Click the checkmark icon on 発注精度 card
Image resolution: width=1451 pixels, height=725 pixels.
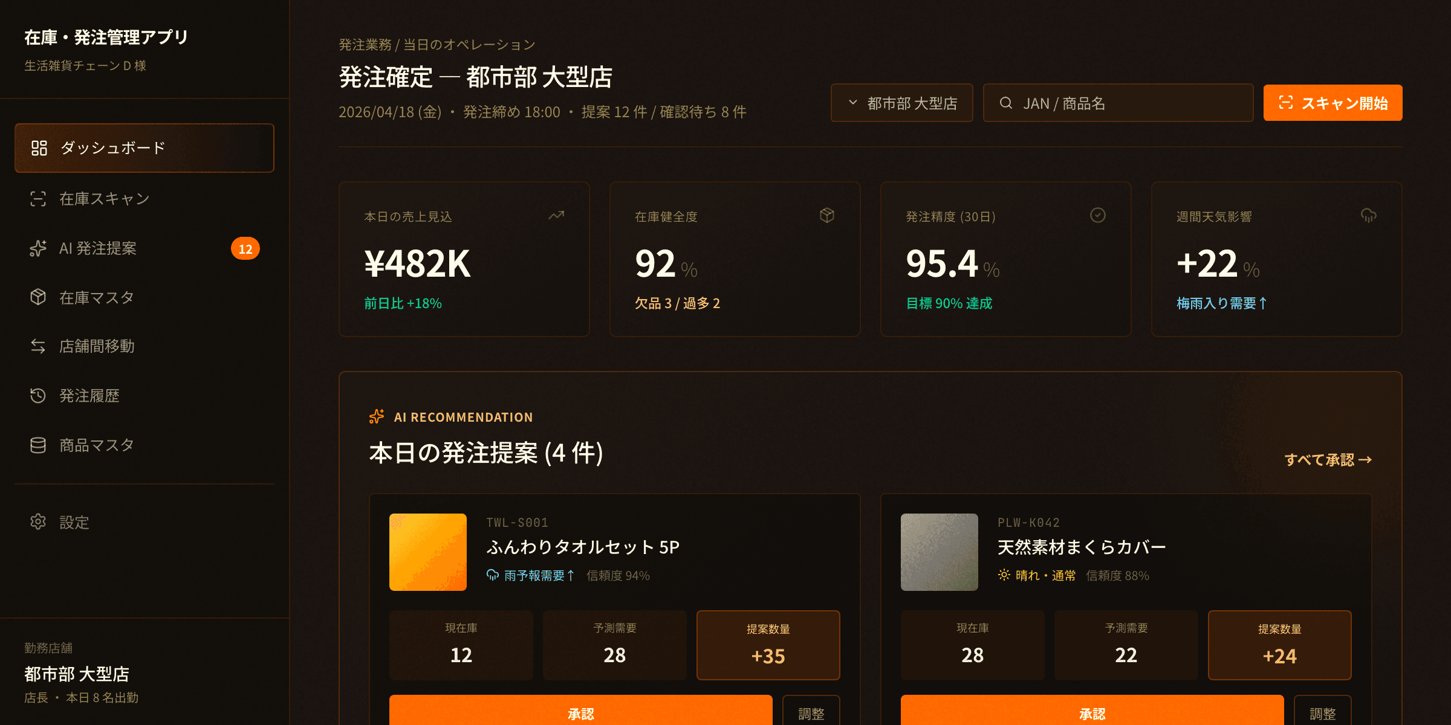tap(1097, 216)
